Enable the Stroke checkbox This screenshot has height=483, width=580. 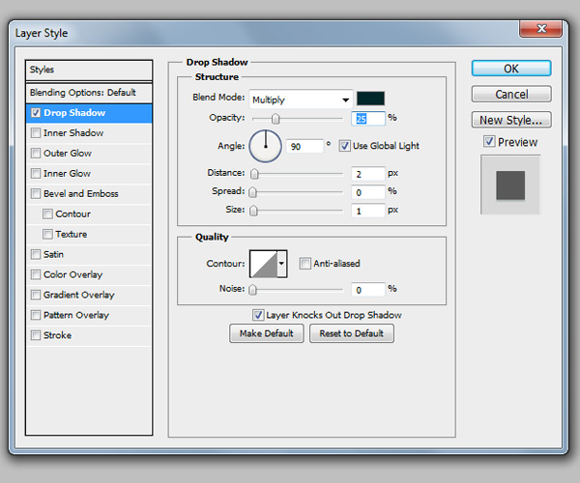tap(36, 335)
